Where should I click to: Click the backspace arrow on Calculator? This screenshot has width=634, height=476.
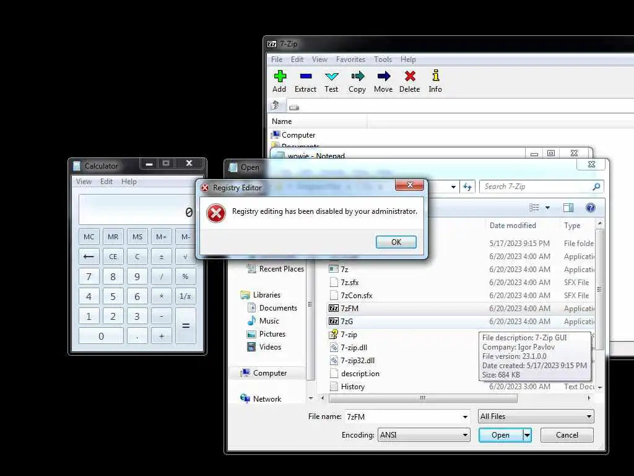(89, 257)
